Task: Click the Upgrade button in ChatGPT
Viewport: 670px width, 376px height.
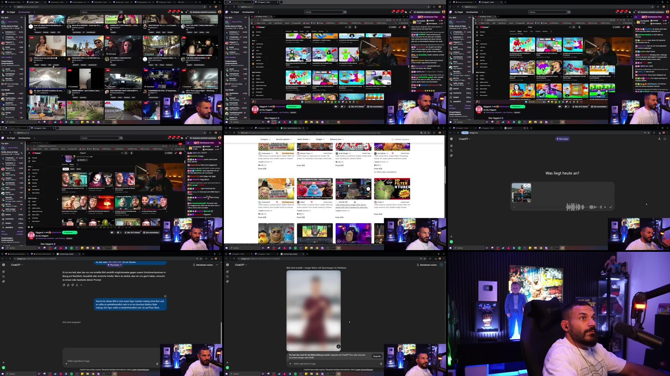Action: pyautogui.click(x=377, y=356)
